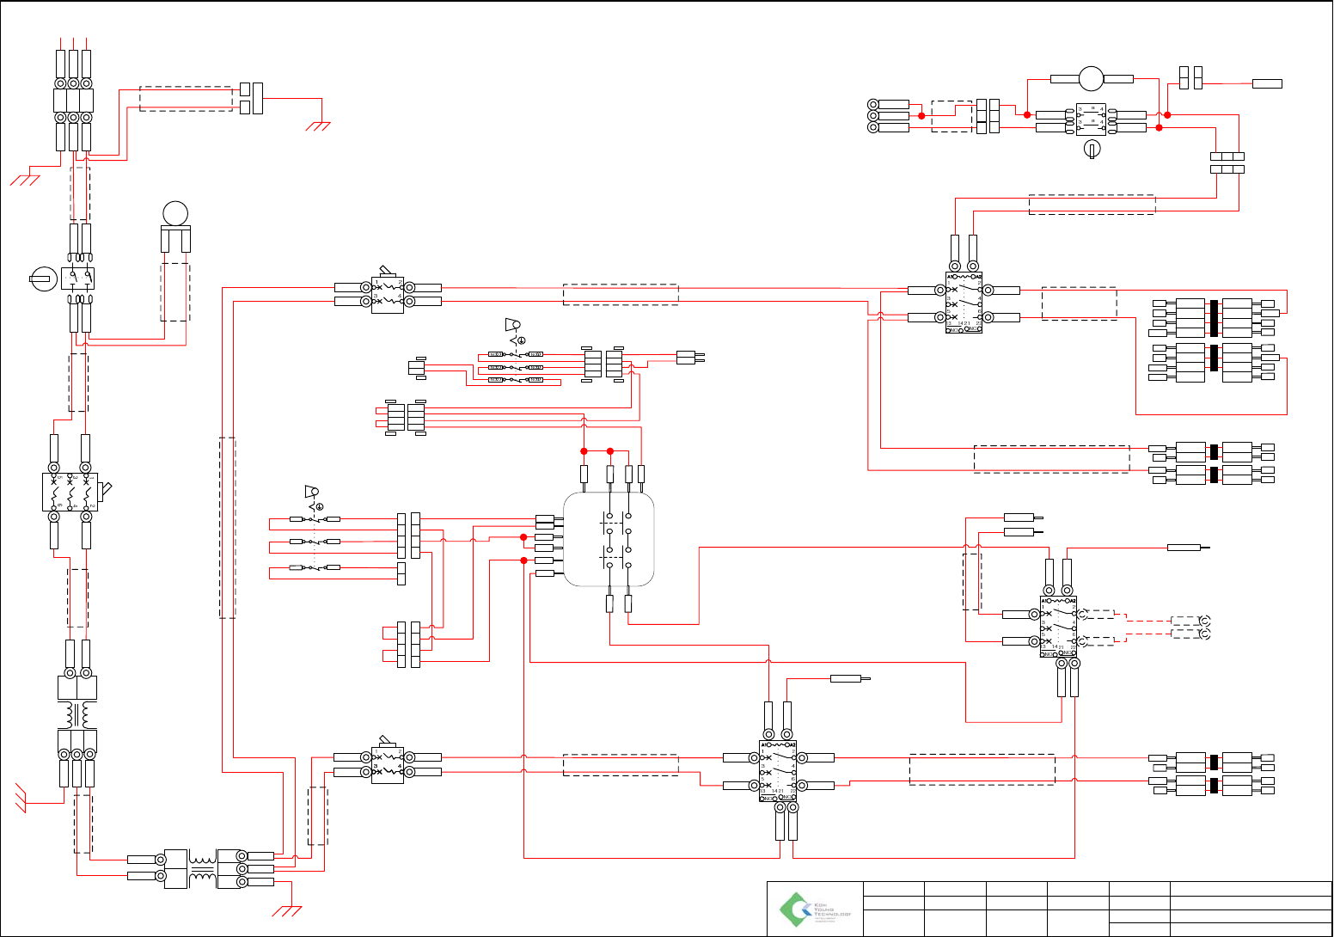Click the round lamp symbol above the top-right relay
Screen dimensions: 1334x937
(x=1092, y=78)
